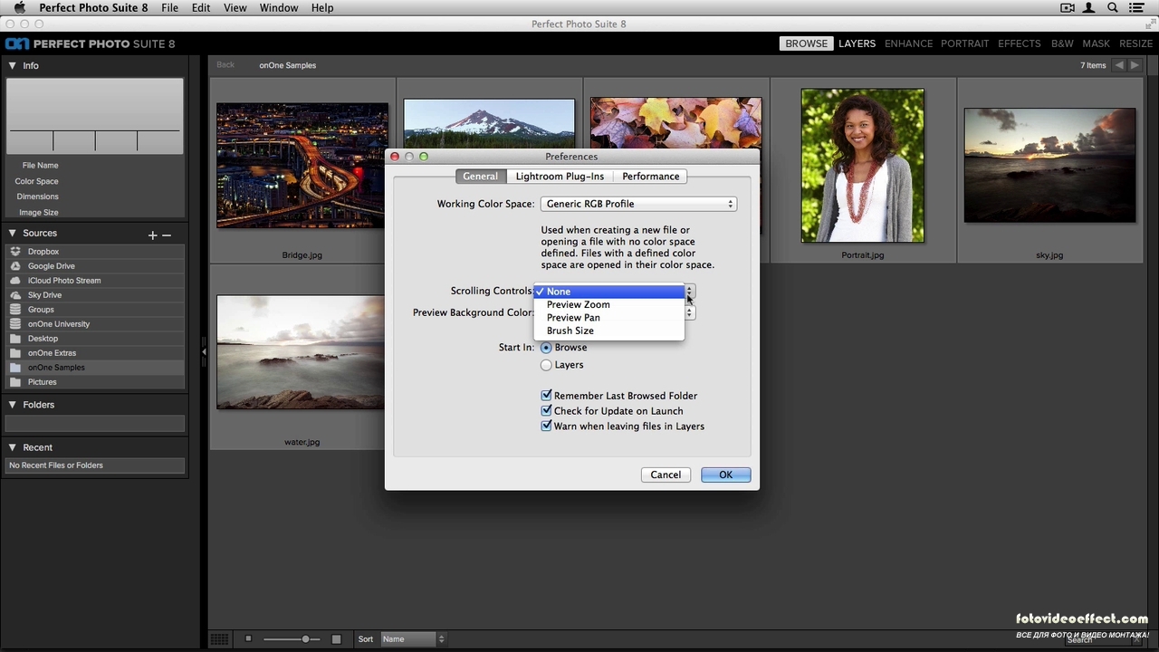Collapse the Recent panel
1159x652 pixels.
pyautogui.click(x=13, y=447)
